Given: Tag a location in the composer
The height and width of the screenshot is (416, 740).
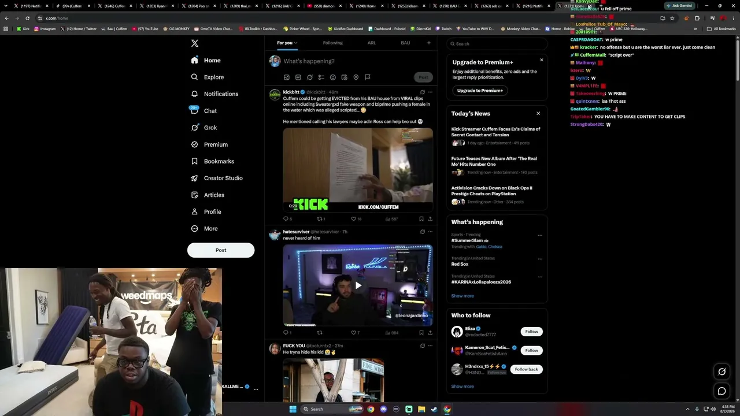Looking at the screenshot, I should click(x=356, y=77).
